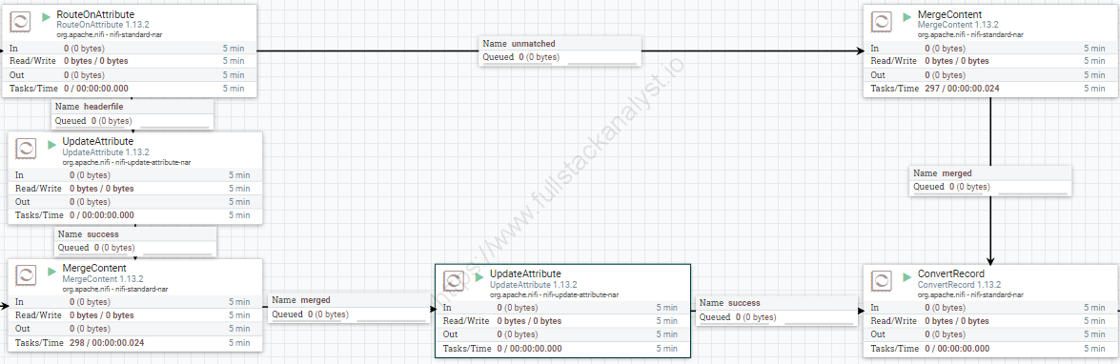Select the success connection leading to ConvertRecord
Screen dimensions: 1120x364
tap(777, 311)
